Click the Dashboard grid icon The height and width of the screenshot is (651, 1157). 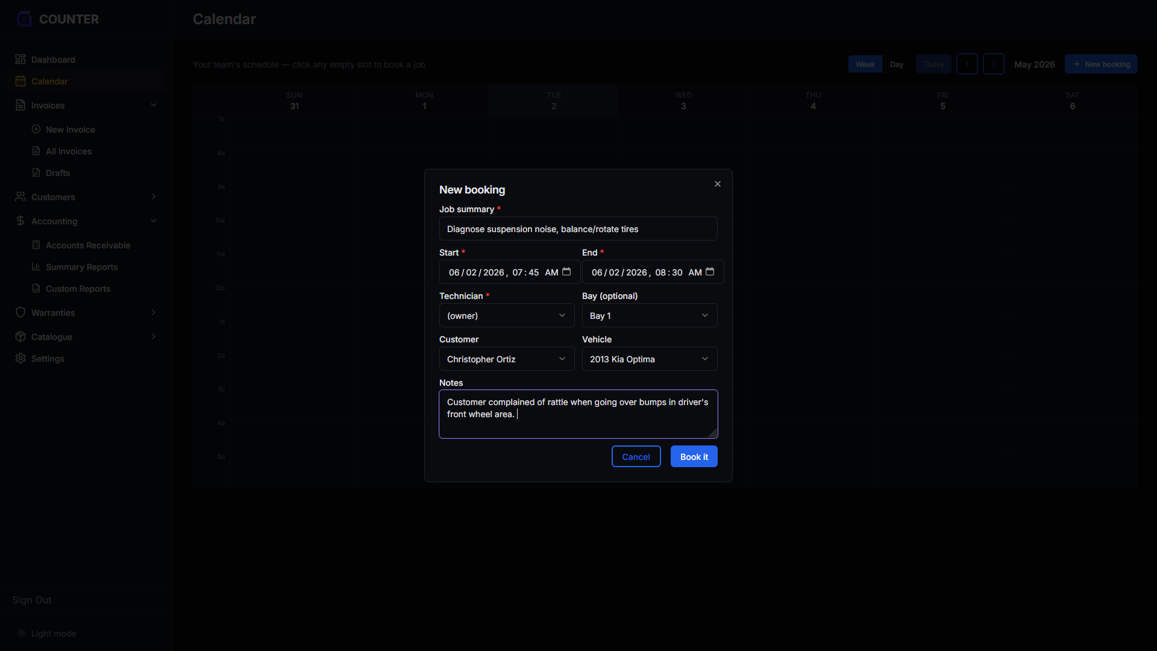tap(20, 59)
